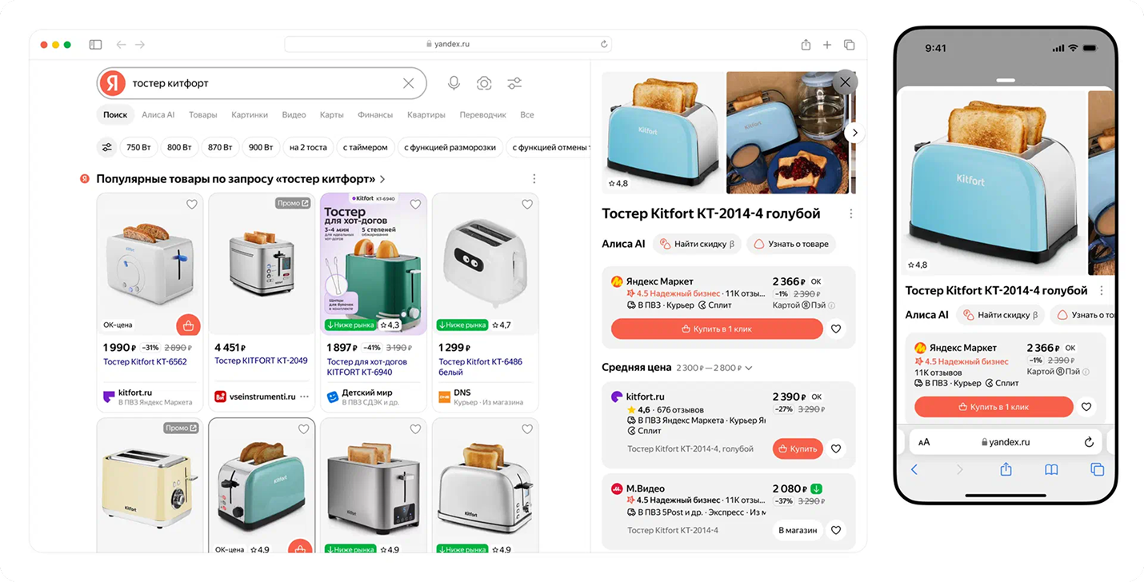Apply the на 2 тоста filter chip

(x=308, y=147)
